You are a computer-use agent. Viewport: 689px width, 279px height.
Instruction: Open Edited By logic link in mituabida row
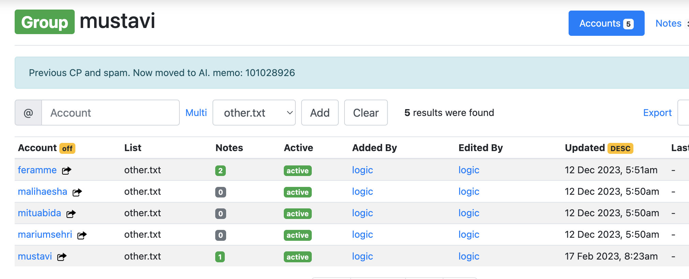469,213
